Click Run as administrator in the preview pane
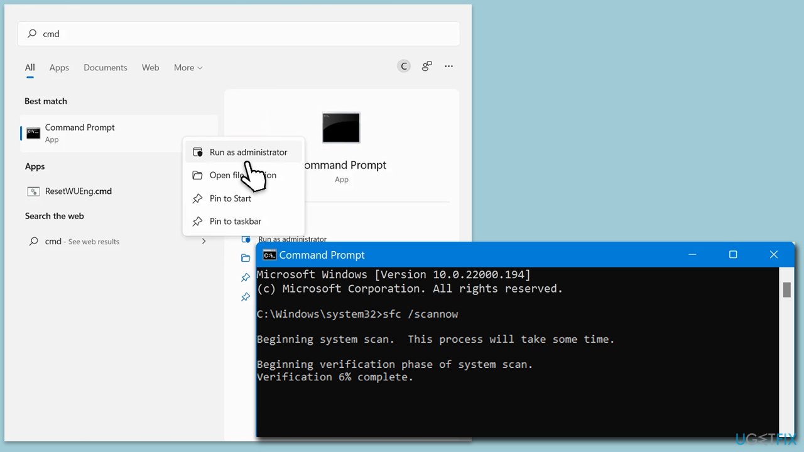Viewport: 804px width, 452px height. click(x=293, y=239)
